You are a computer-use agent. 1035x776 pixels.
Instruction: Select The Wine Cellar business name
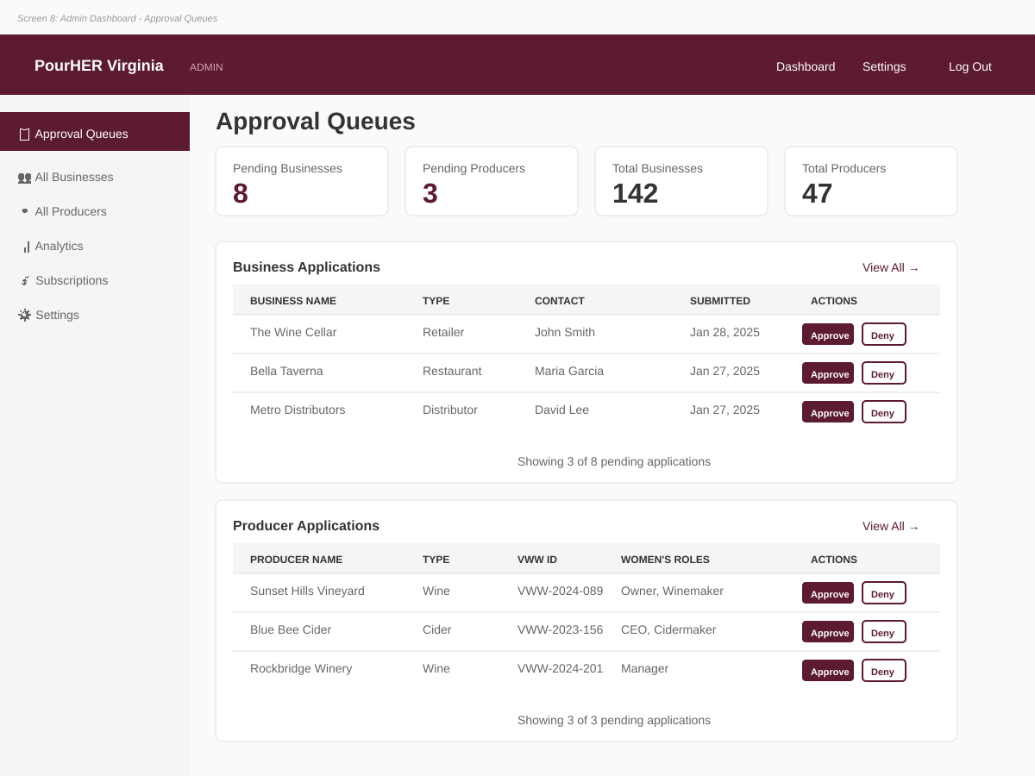293,332
